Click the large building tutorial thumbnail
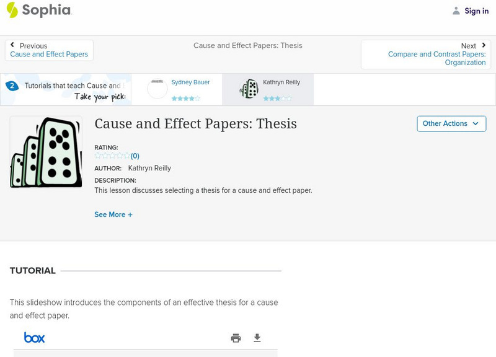The height and width of the screenshot is (357, 496). tap(46, 152)
